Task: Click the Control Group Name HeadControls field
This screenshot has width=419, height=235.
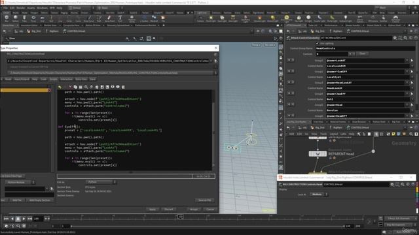Action: (365, 48)
